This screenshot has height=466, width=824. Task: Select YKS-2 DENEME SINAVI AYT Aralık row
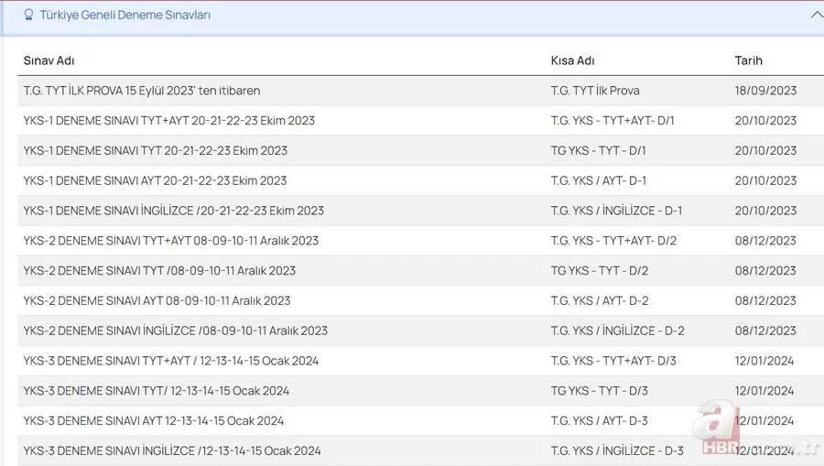[157, 301]
